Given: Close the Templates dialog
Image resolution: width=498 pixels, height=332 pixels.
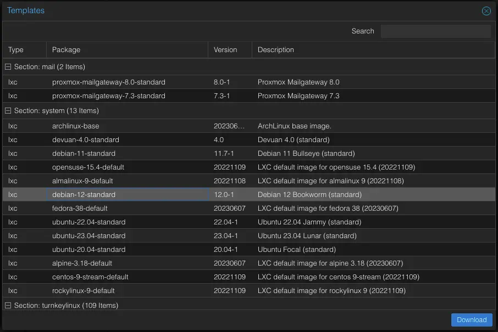Looking at the screenshot, I should point(486,10).
